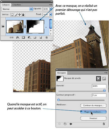Viewport: 109px width, 129px height.
Task: Click the Inverser button
Action: (x=93, y=118)
